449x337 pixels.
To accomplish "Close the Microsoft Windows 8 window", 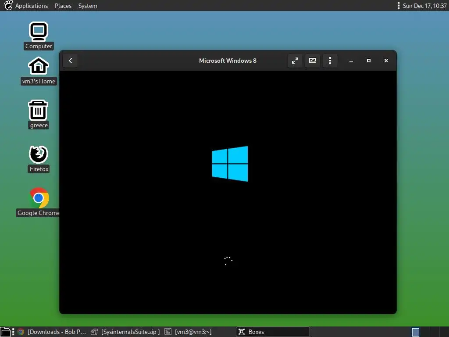I will click(386, 61).
